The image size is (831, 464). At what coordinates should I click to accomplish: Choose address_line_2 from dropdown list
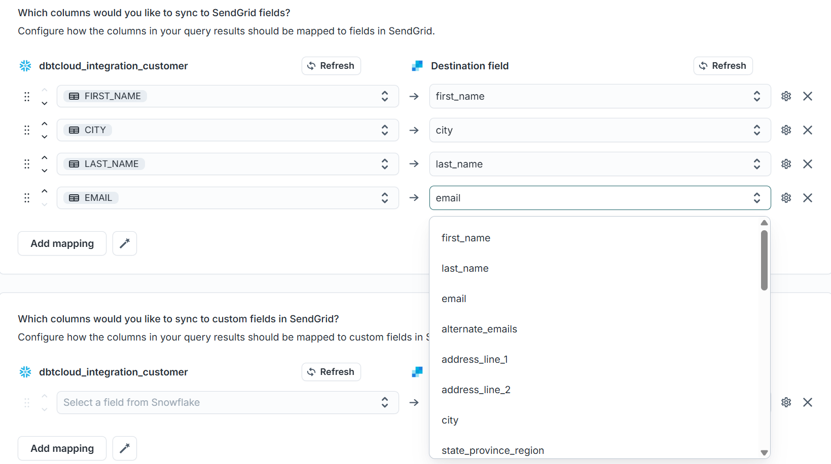pyautogui.click(x=594, y=390)
